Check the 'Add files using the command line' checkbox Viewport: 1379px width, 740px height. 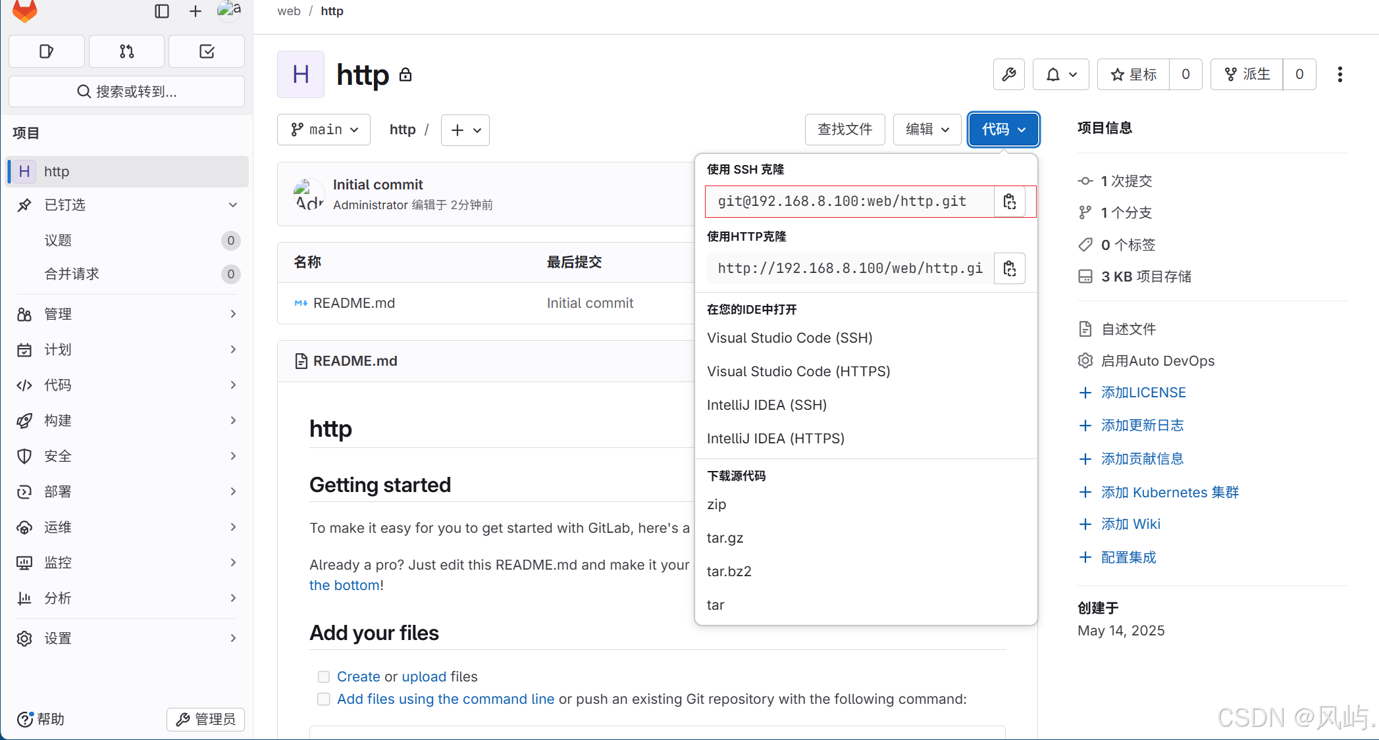pyautogui.click(x=324, y=699)
